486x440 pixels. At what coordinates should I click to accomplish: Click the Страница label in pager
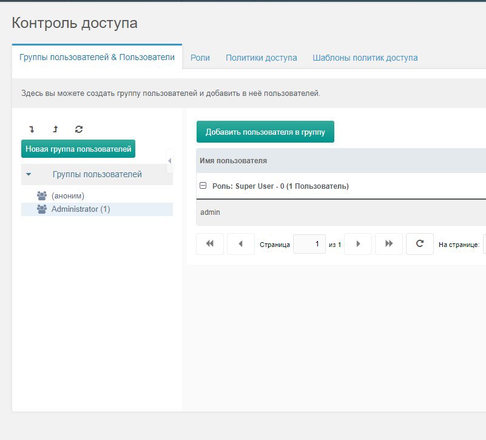pyautogui.click(x=275, y=245)
